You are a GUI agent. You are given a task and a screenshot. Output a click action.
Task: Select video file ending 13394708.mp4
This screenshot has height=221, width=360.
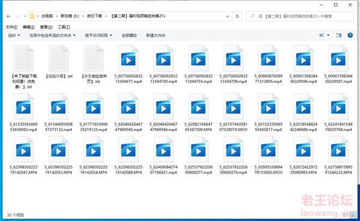[x=233, y=64]
